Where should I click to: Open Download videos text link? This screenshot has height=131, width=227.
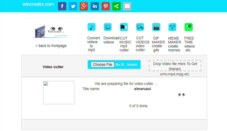click(x=111, y=40)
